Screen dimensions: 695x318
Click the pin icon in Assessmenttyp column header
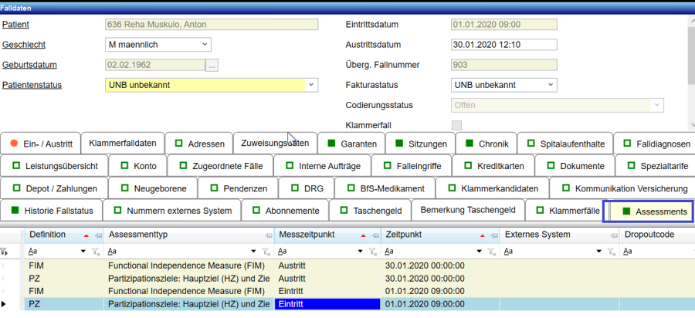(x=268, y=235)
